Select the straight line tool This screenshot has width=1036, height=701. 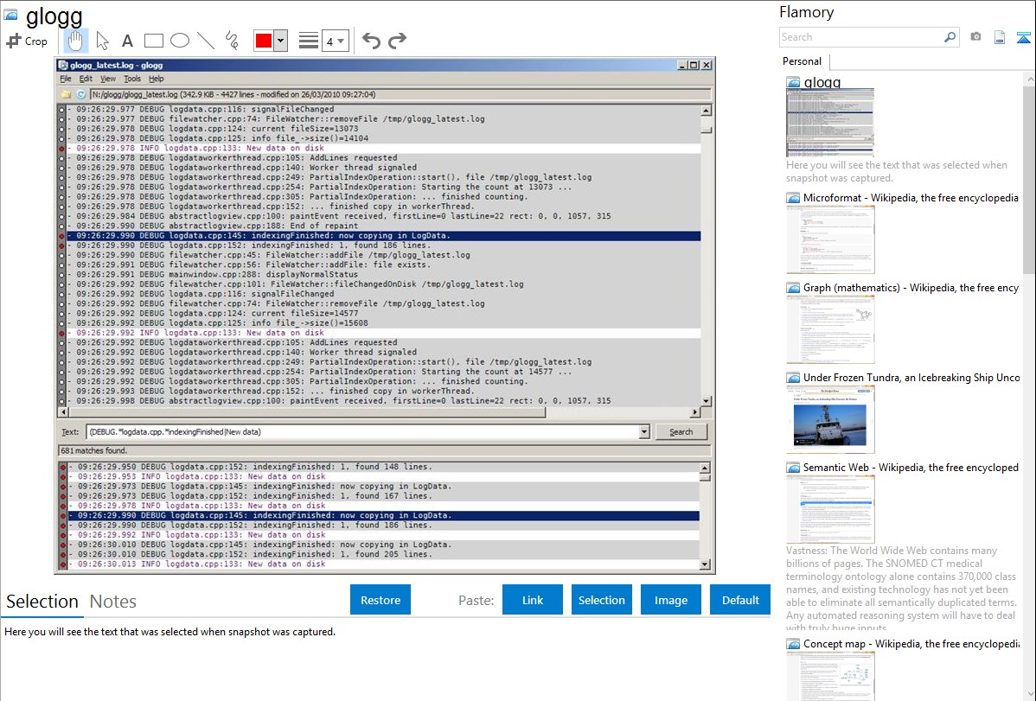(x=206, y=41)
